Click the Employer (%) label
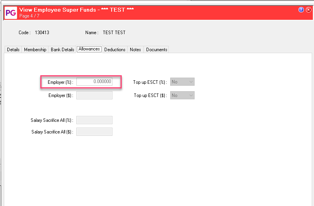Screen dimensions: 314x206 point(60,82)
